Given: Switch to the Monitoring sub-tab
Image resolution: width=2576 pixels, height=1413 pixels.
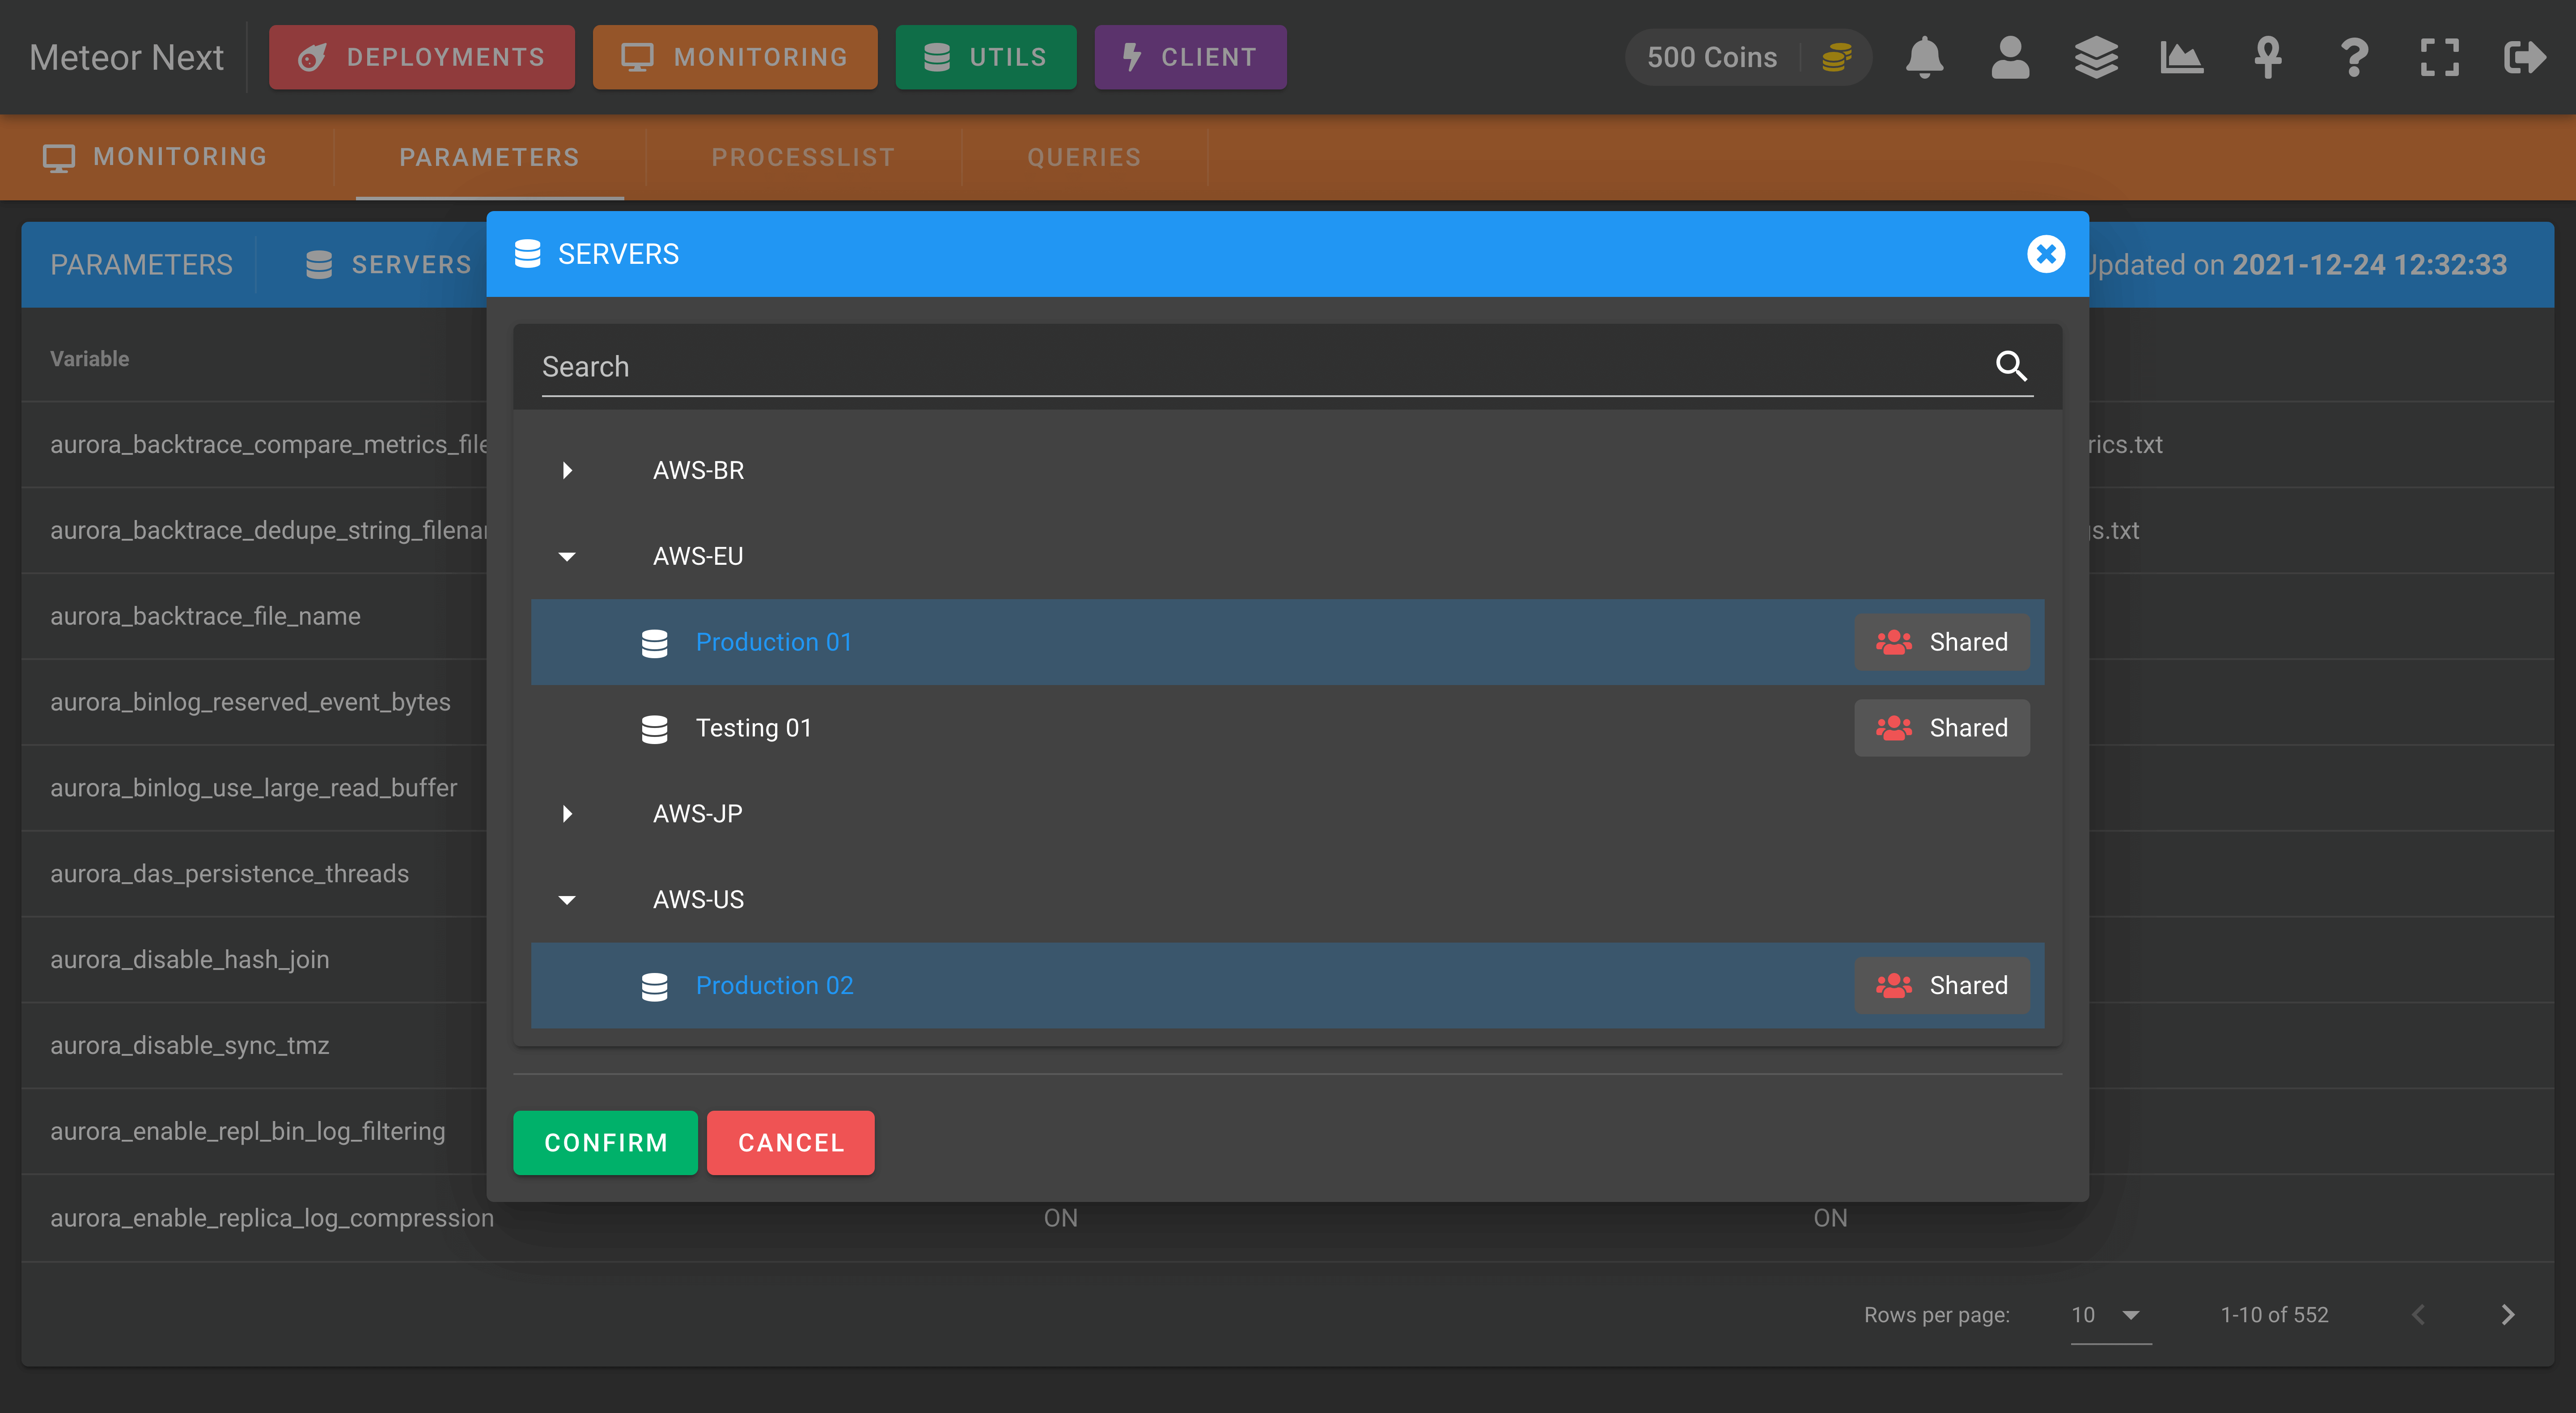Looking at the screenshot, I should click(x=156, y=157).
